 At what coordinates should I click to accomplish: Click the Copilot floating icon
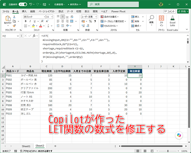coord(179,135)
